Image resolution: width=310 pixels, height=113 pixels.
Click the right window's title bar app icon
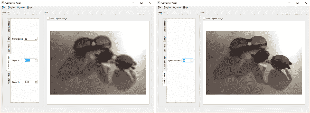point(159,3)
